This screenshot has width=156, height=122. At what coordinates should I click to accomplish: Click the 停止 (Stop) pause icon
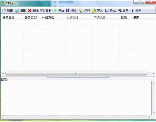tap(67, 10)
